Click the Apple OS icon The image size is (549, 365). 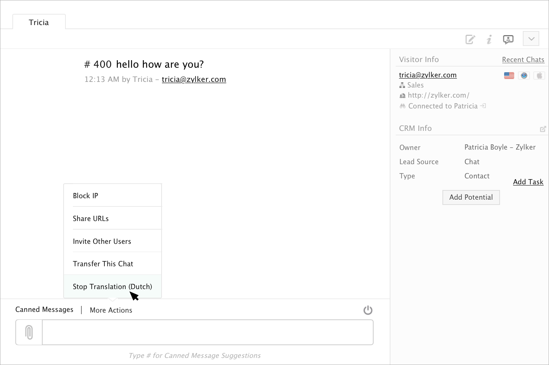point(539,76)
